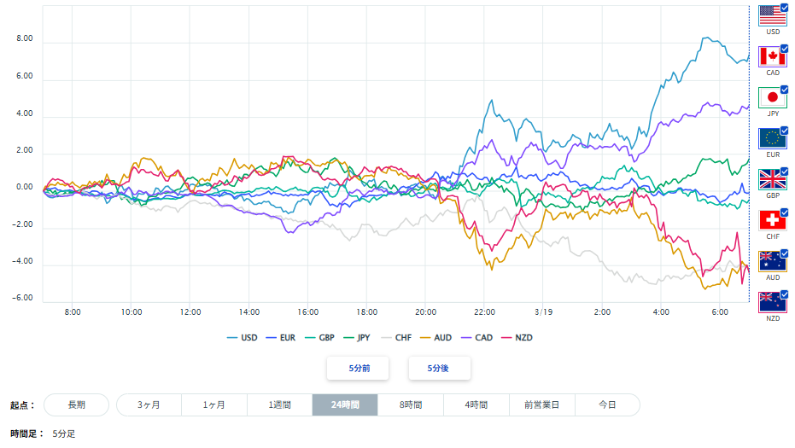Toggle CAD series in chart legend
The image size is (795, 448).
click(x=476, y=338)
